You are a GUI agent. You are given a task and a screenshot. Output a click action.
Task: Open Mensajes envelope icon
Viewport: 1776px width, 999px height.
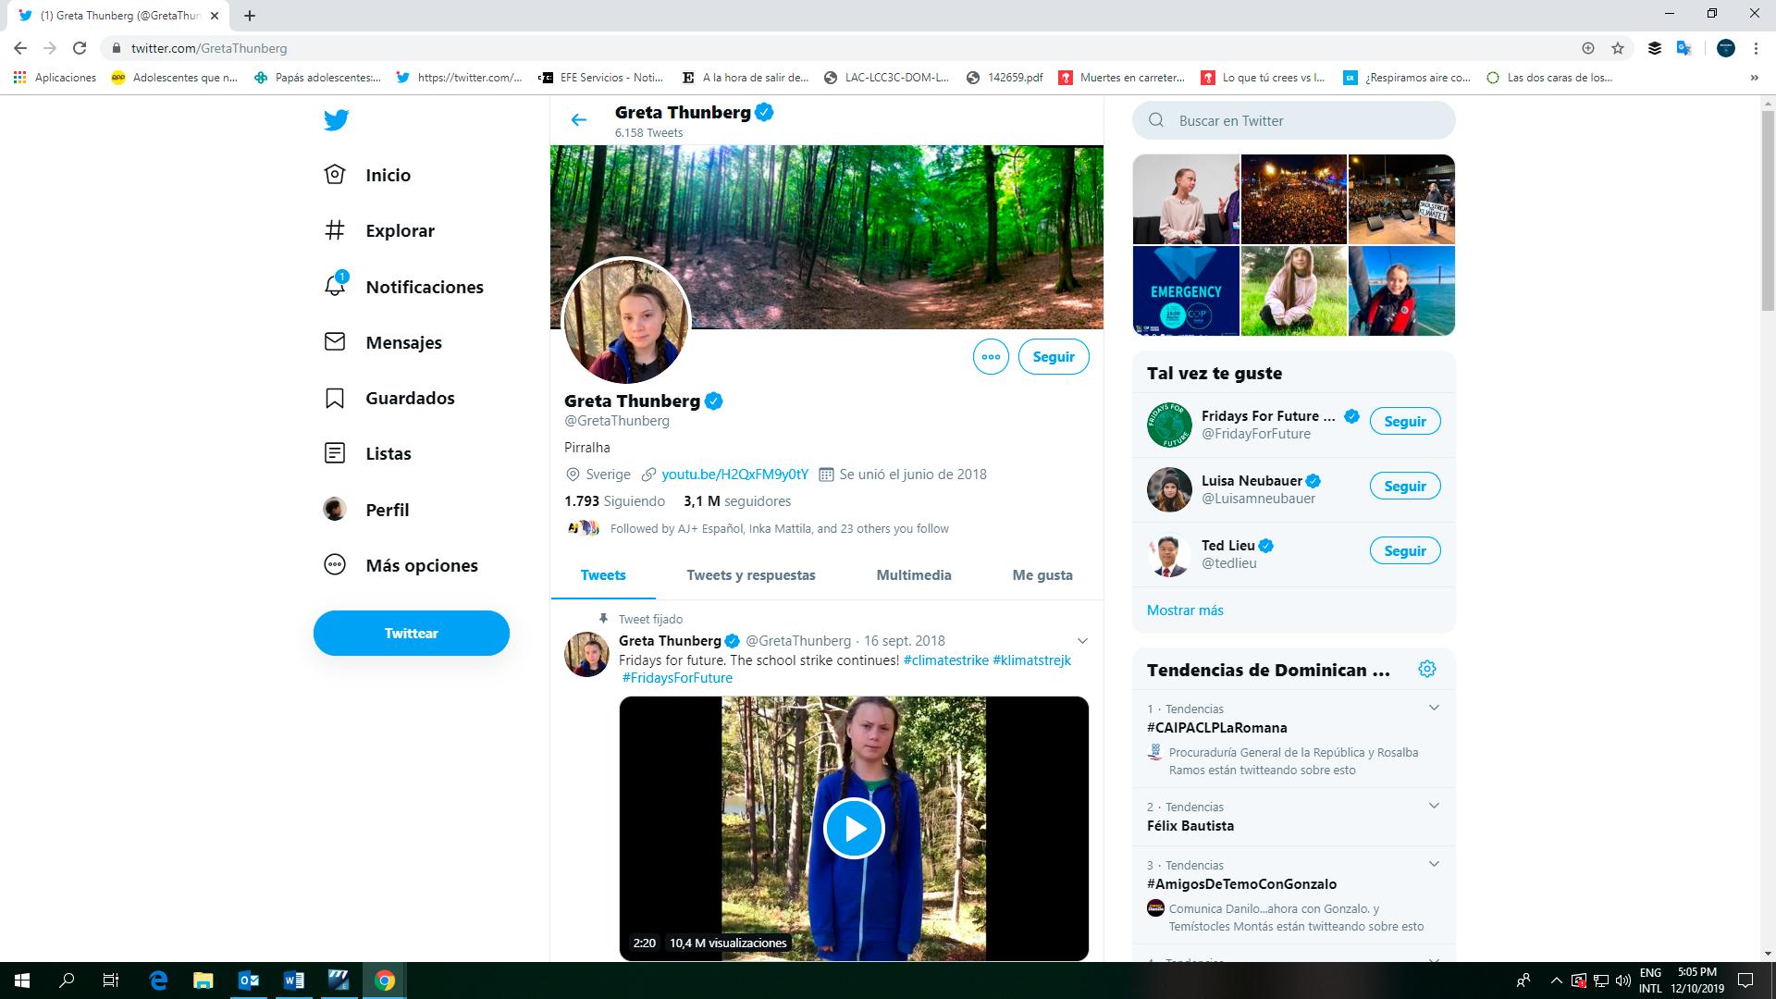[335, 342]
